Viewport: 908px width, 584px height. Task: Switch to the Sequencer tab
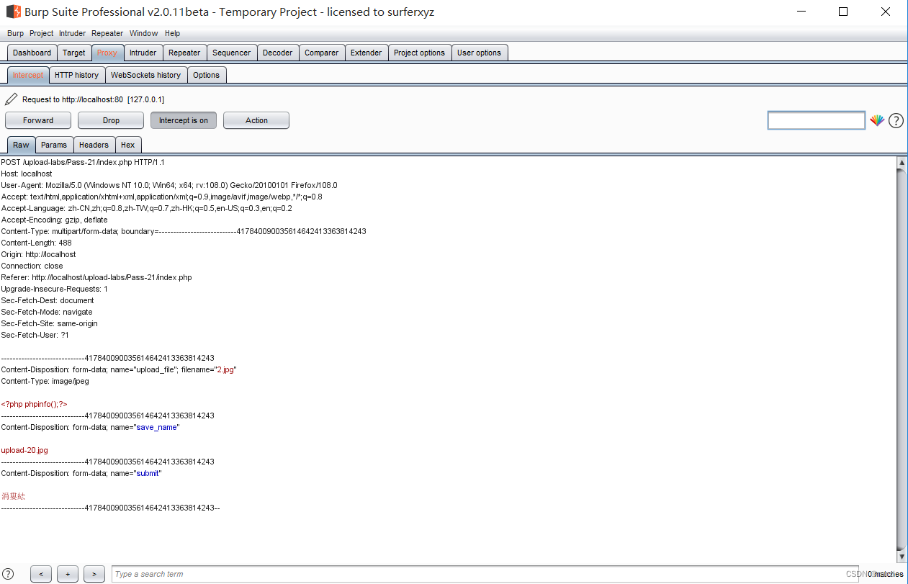pyautogui.click(x=232, y=53)
